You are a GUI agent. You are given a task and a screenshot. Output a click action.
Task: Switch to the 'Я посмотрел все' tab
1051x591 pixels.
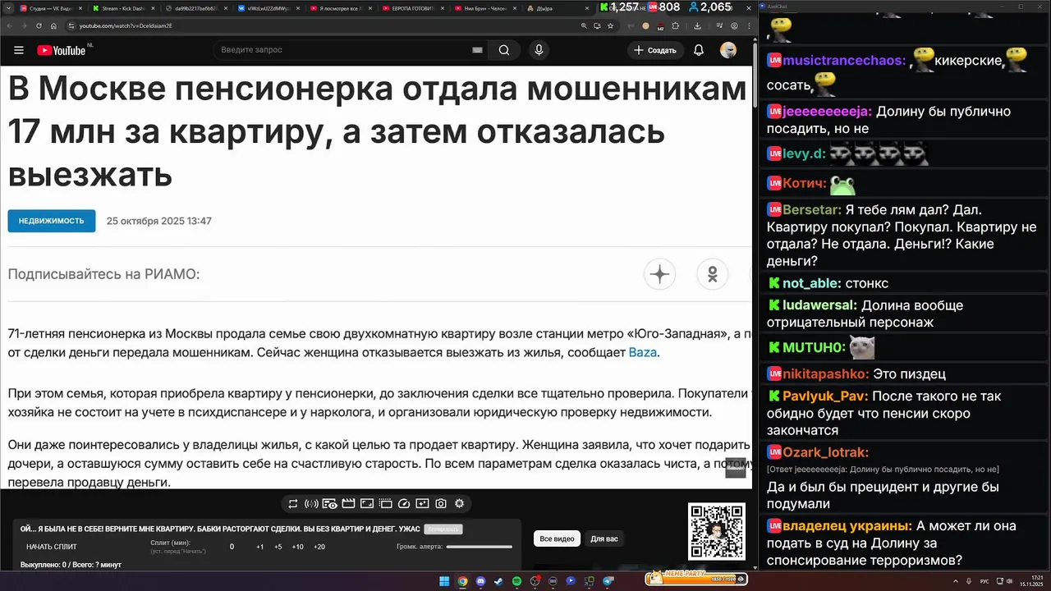338,7
